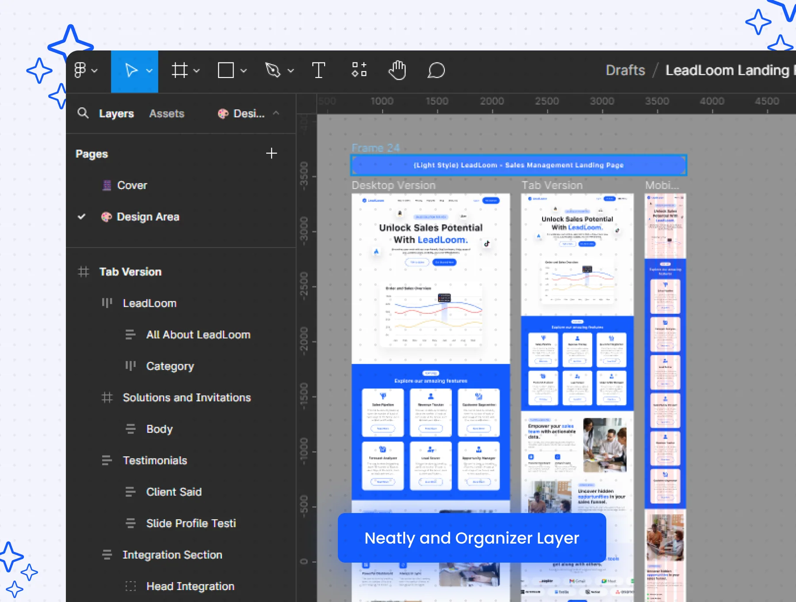The width and height of the screenshot is (796, 602).
Task: Select the Desktop Version hero artboard
Action: tap(431, 279)
